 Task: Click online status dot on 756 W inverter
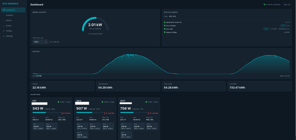pyautogui.click(x=146, y=102)
